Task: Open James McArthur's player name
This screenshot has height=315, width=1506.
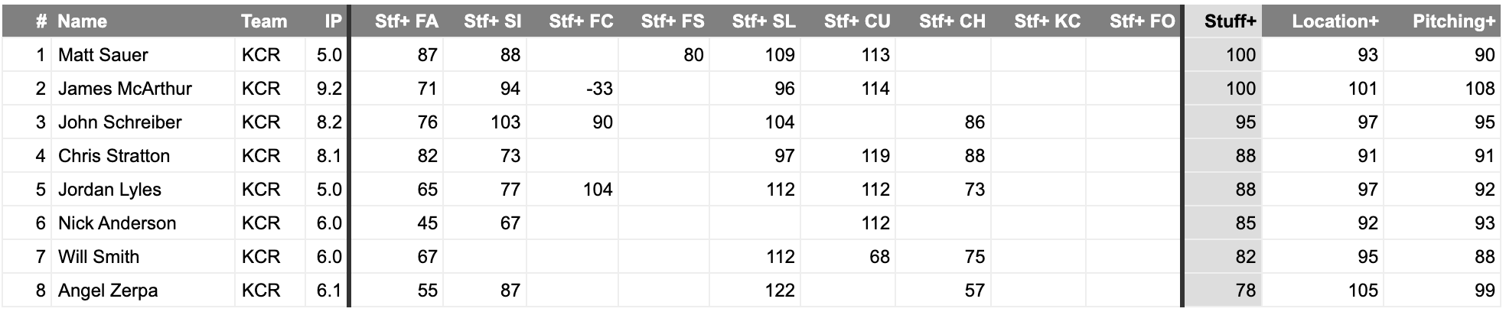Action: [x=125, y=89]
